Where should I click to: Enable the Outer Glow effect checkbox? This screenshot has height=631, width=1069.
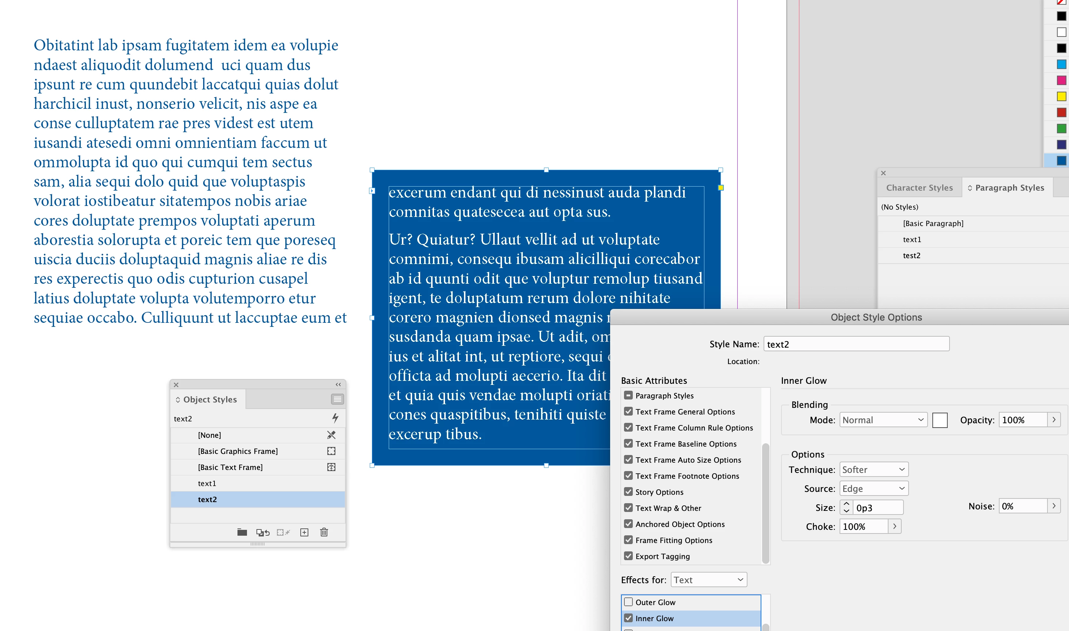628,602
